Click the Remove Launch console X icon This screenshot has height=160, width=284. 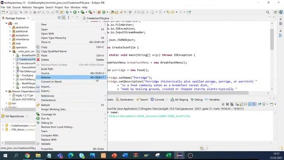[x=227, y=104]
